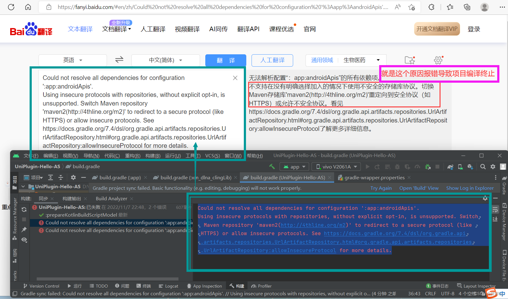Click Attach Debugger to Android Process icon

pyautogui.click(x=428, y=167)
